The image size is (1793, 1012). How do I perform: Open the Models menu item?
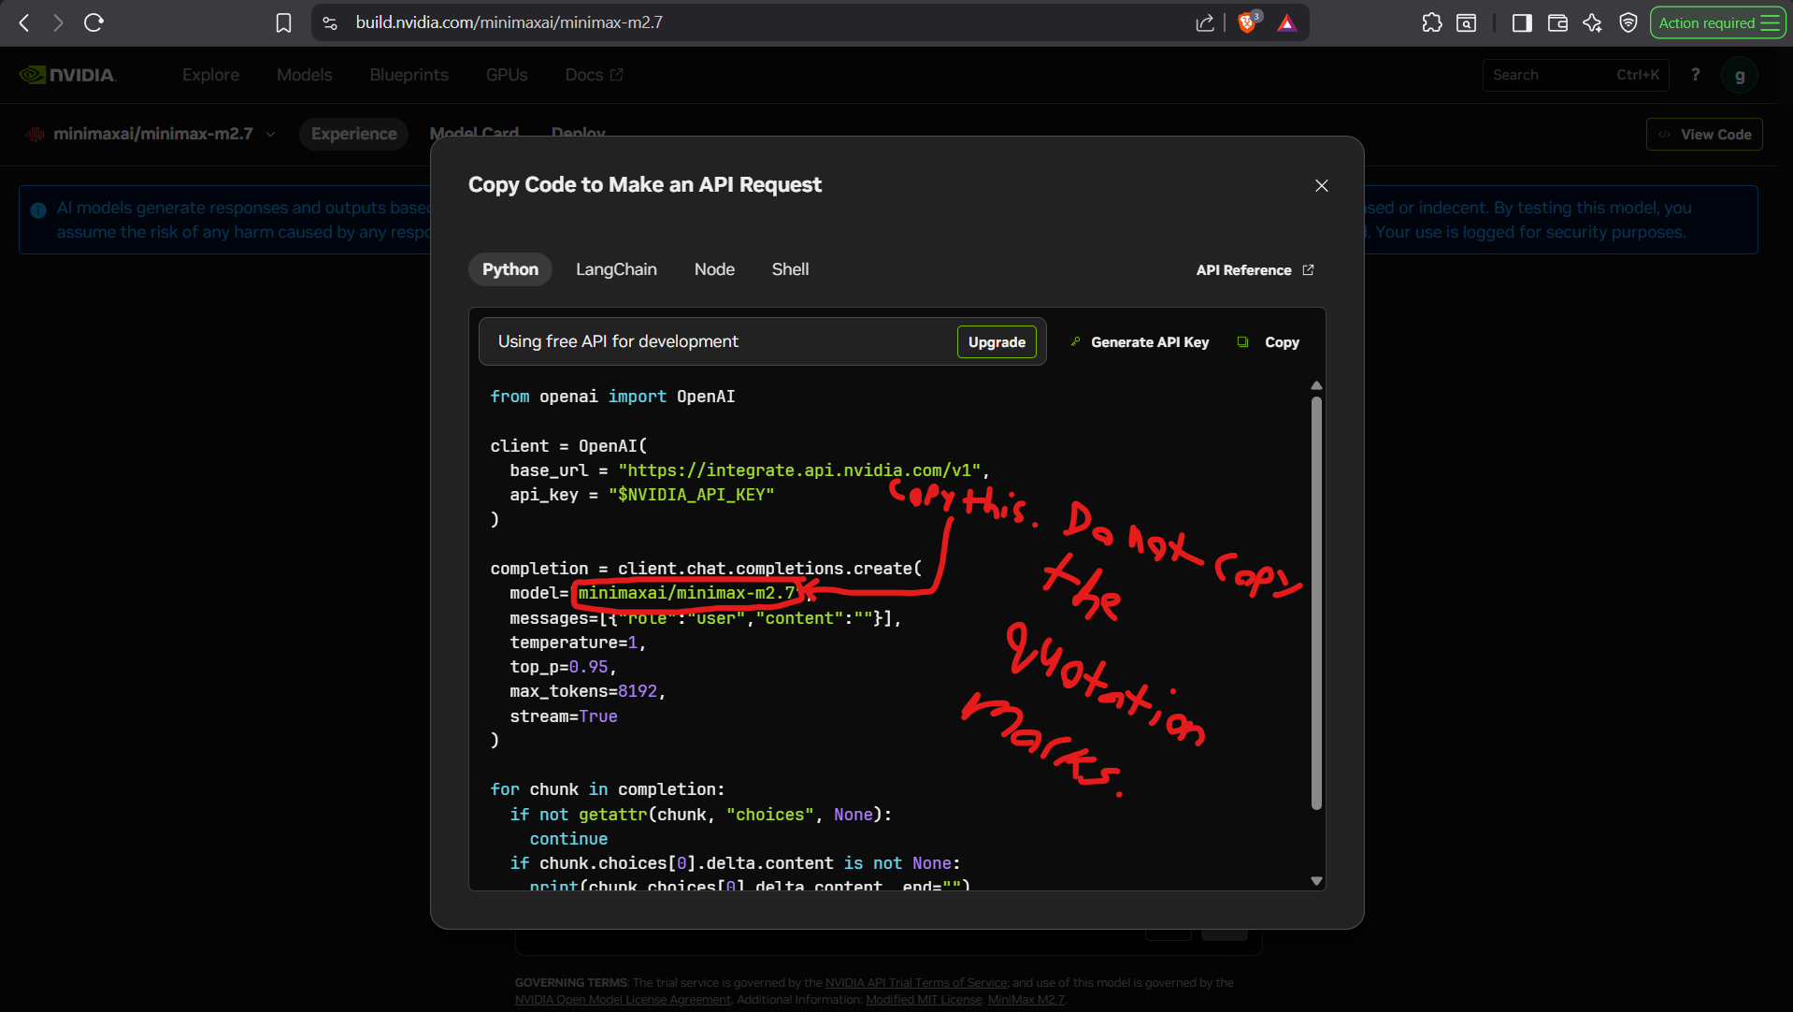304,75
